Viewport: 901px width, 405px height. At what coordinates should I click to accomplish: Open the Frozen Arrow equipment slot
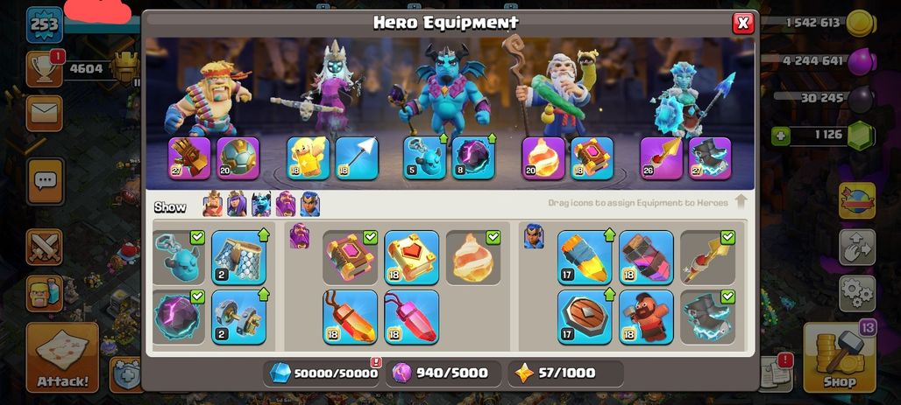click(357, 157)
